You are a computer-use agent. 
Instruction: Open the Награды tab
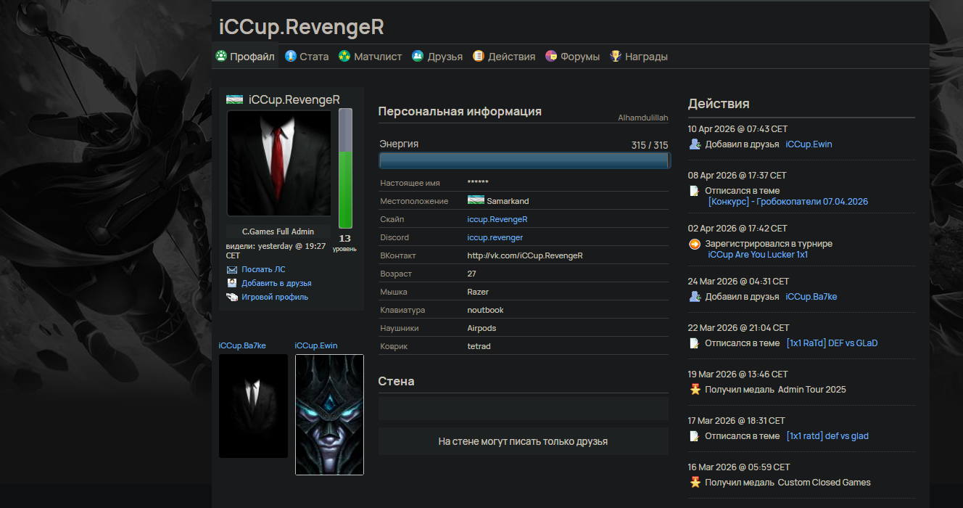tap(639, 57)
